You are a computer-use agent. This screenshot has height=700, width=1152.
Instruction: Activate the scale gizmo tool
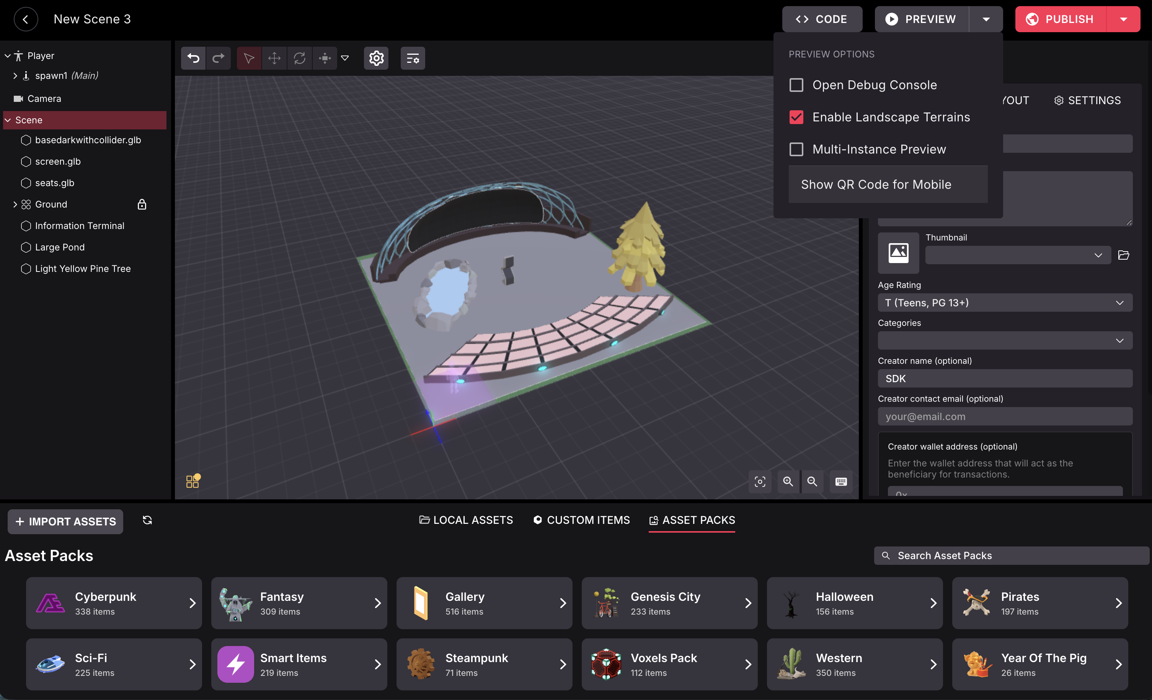click(325, 58)
